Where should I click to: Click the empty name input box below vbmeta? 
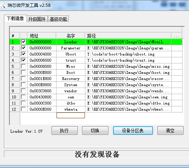(x=71, y=115)
